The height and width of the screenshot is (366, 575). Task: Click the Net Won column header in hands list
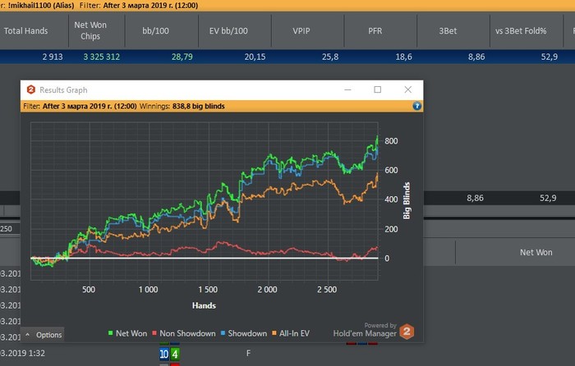pyautogui.click(x=536, y=253)
